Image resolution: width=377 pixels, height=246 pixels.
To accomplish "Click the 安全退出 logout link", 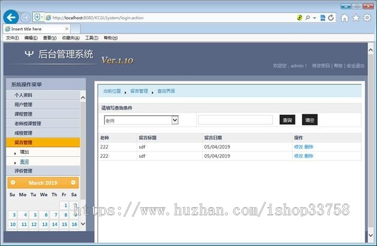I will point(355,65).
